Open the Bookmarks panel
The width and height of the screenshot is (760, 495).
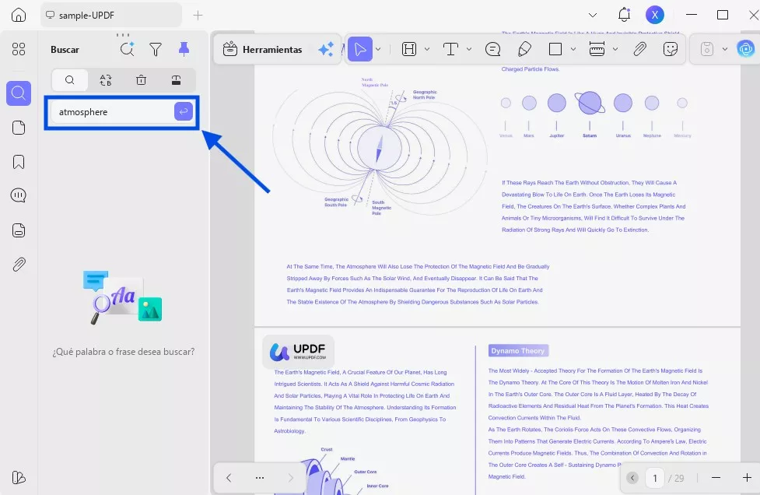(x=19, y=162)
